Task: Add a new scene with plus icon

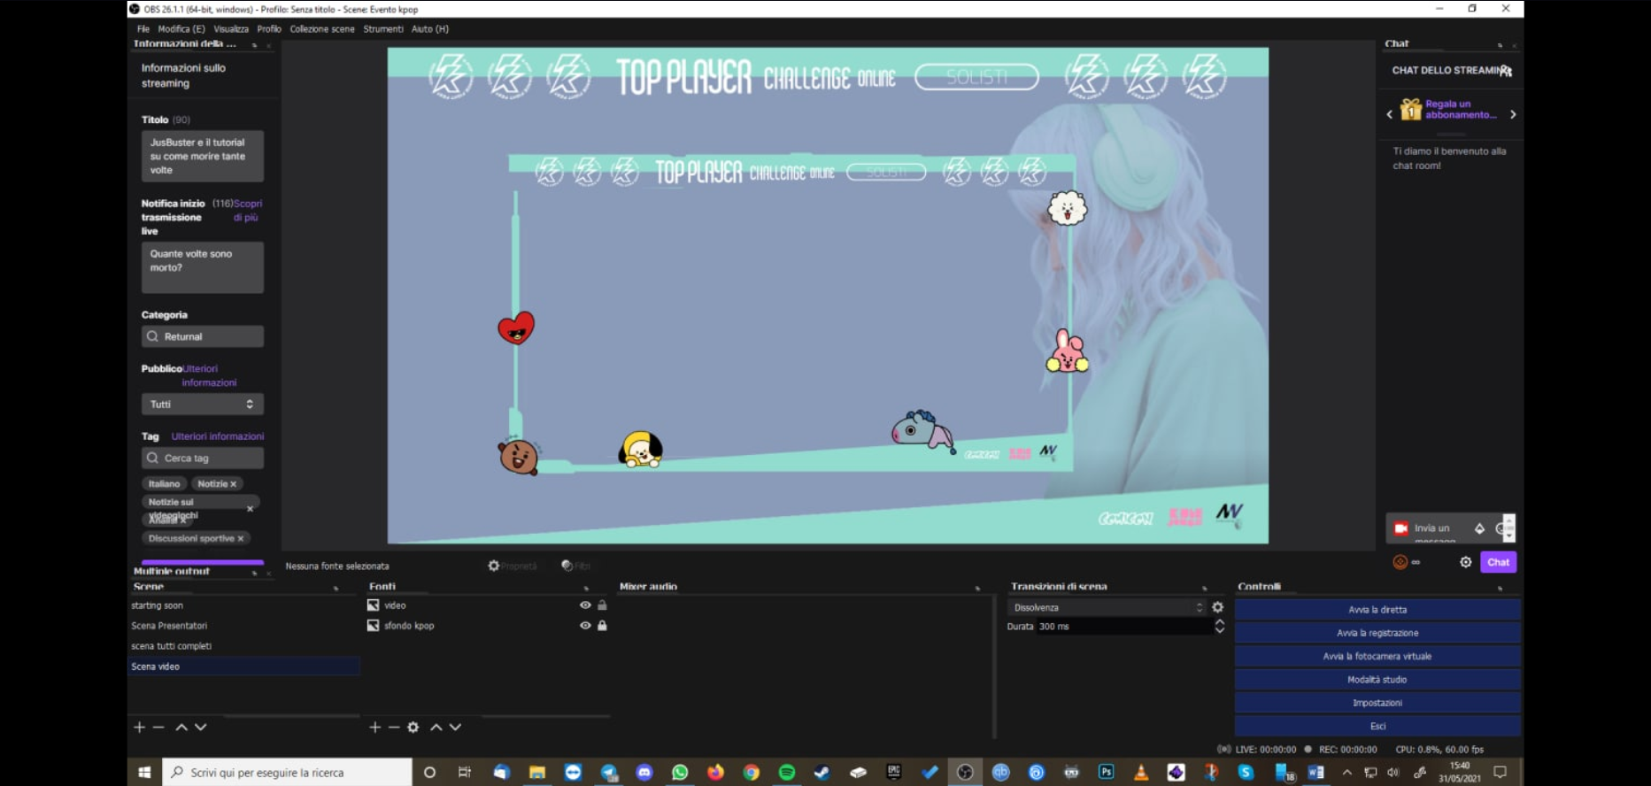Action: [139, 727]
